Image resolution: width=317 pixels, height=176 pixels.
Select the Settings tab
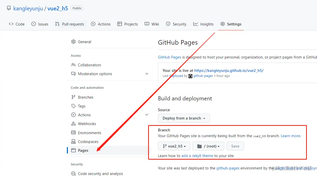coord(231,24)
